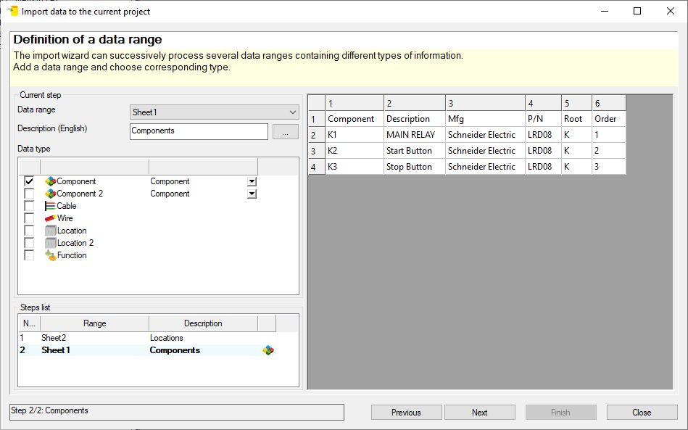Click Schneider Electric cell in K1 row

(485, 135)
